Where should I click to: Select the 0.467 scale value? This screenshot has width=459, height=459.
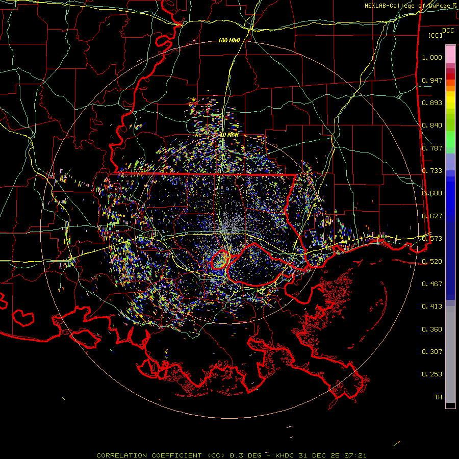tap(432, 284)
